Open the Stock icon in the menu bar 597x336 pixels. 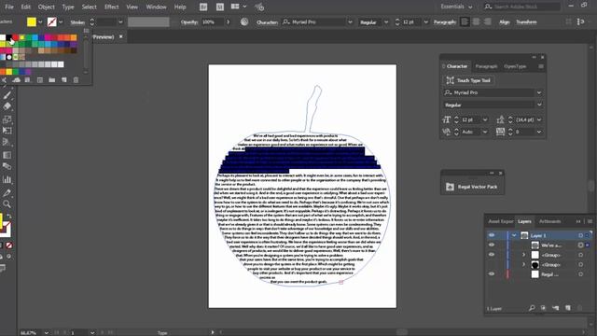[x=220, y=7]
